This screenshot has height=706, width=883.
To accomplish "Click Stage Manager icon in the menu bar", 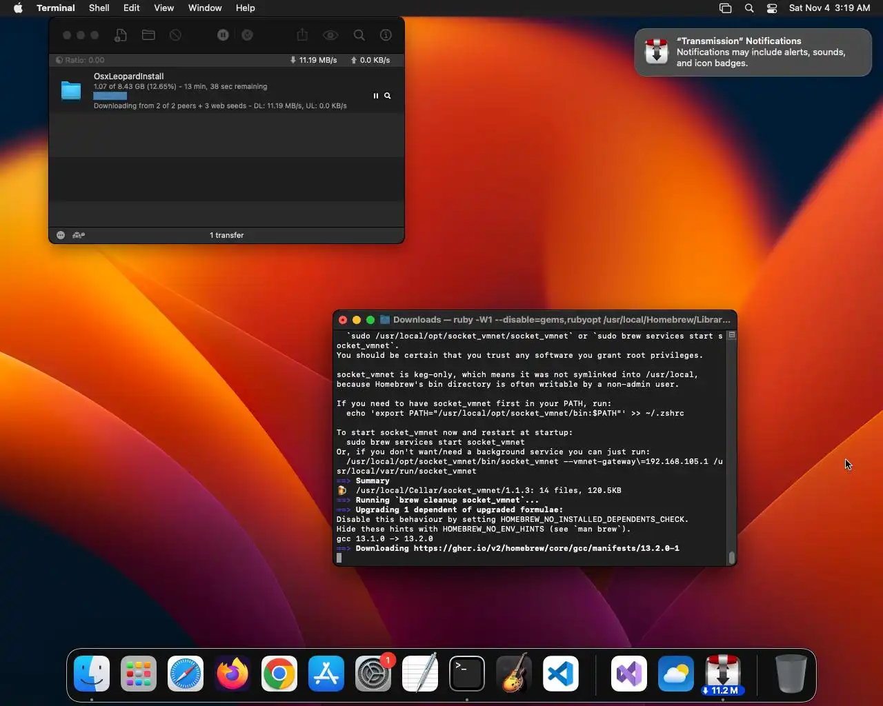I will point(725,8).
